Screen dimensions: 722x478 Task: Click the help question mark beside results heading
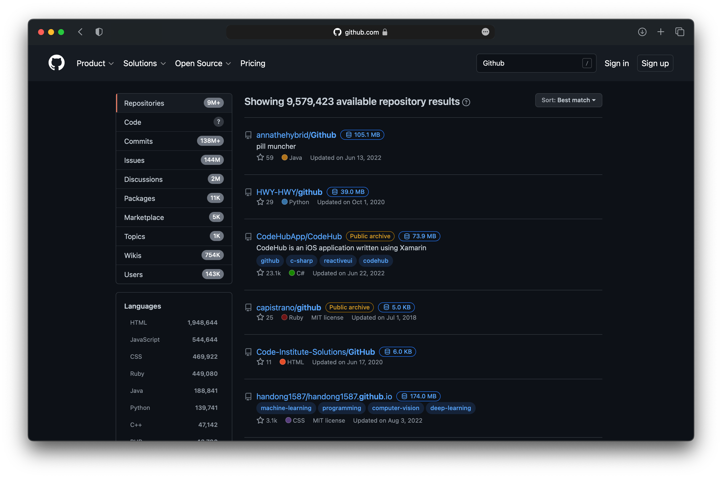tap(466, 102)
